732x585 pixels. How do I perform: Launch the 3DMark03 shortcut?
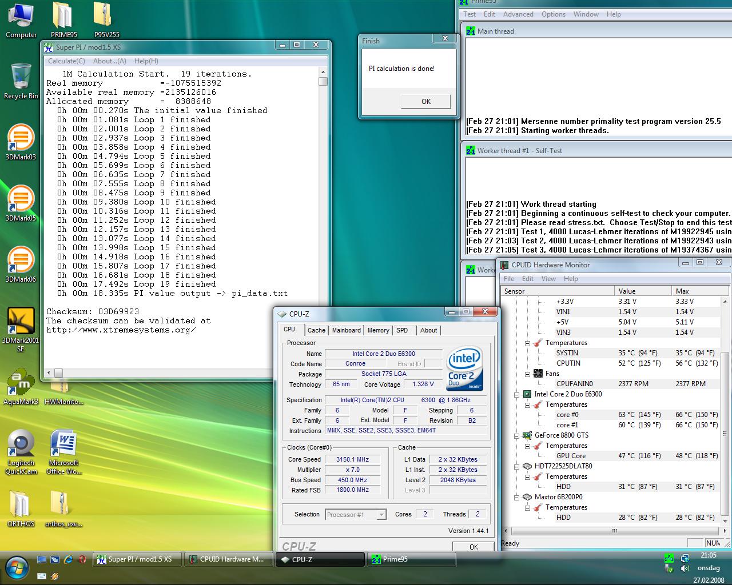point(21,142)
